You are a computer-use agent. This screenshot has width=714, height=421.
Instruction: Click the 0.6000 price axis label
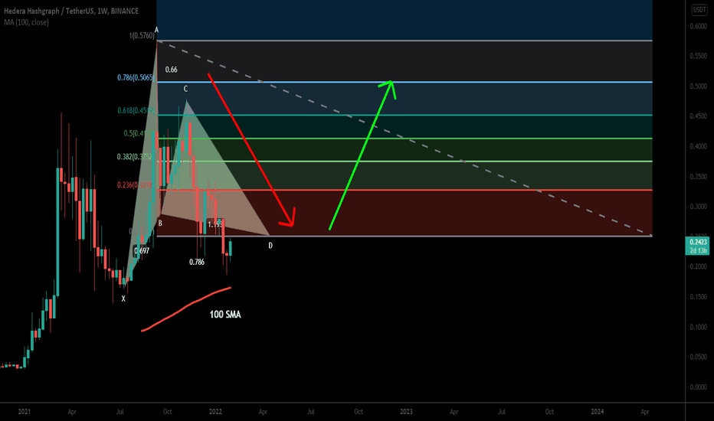[x=698, y=26]
